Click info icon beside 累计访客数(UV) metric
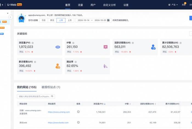This screenshot has height=129, width=192. pos(180,43)
